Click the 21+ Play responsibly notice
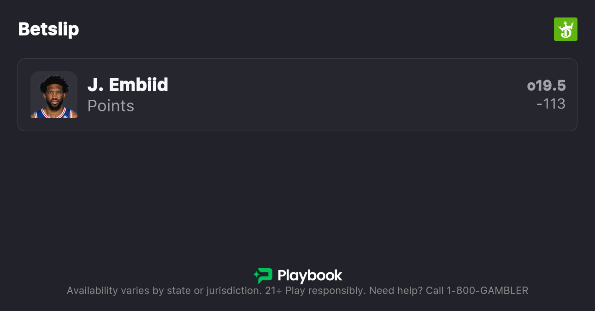This screenshot has height=311, width=595. [313, 290]
